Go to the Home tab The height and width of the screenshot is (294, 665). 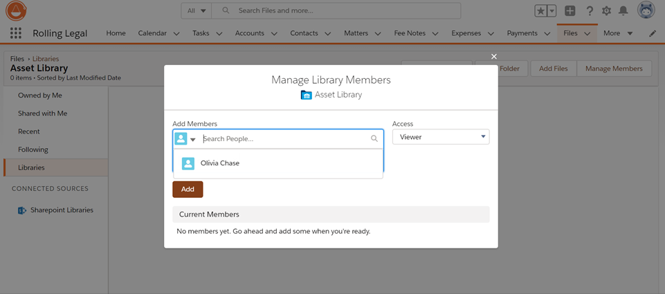tap(116, 33)
